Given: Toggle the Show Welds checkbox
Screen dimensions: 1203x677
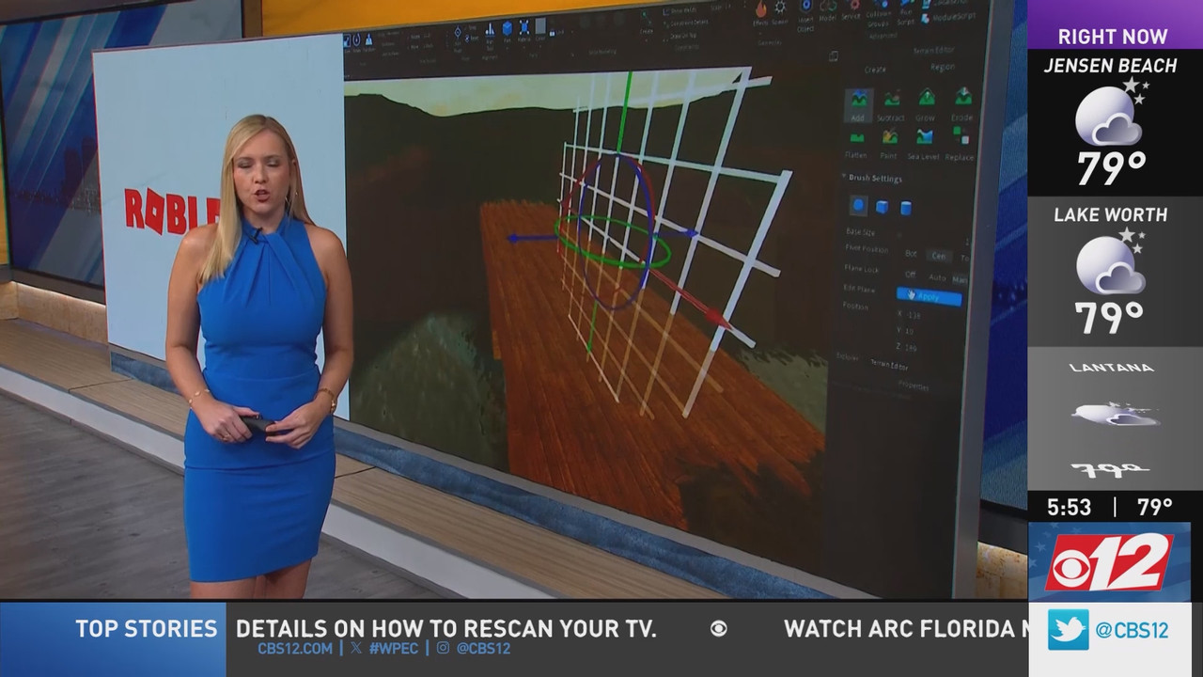Looking at the screenshot, I should [x=665, y=10].
